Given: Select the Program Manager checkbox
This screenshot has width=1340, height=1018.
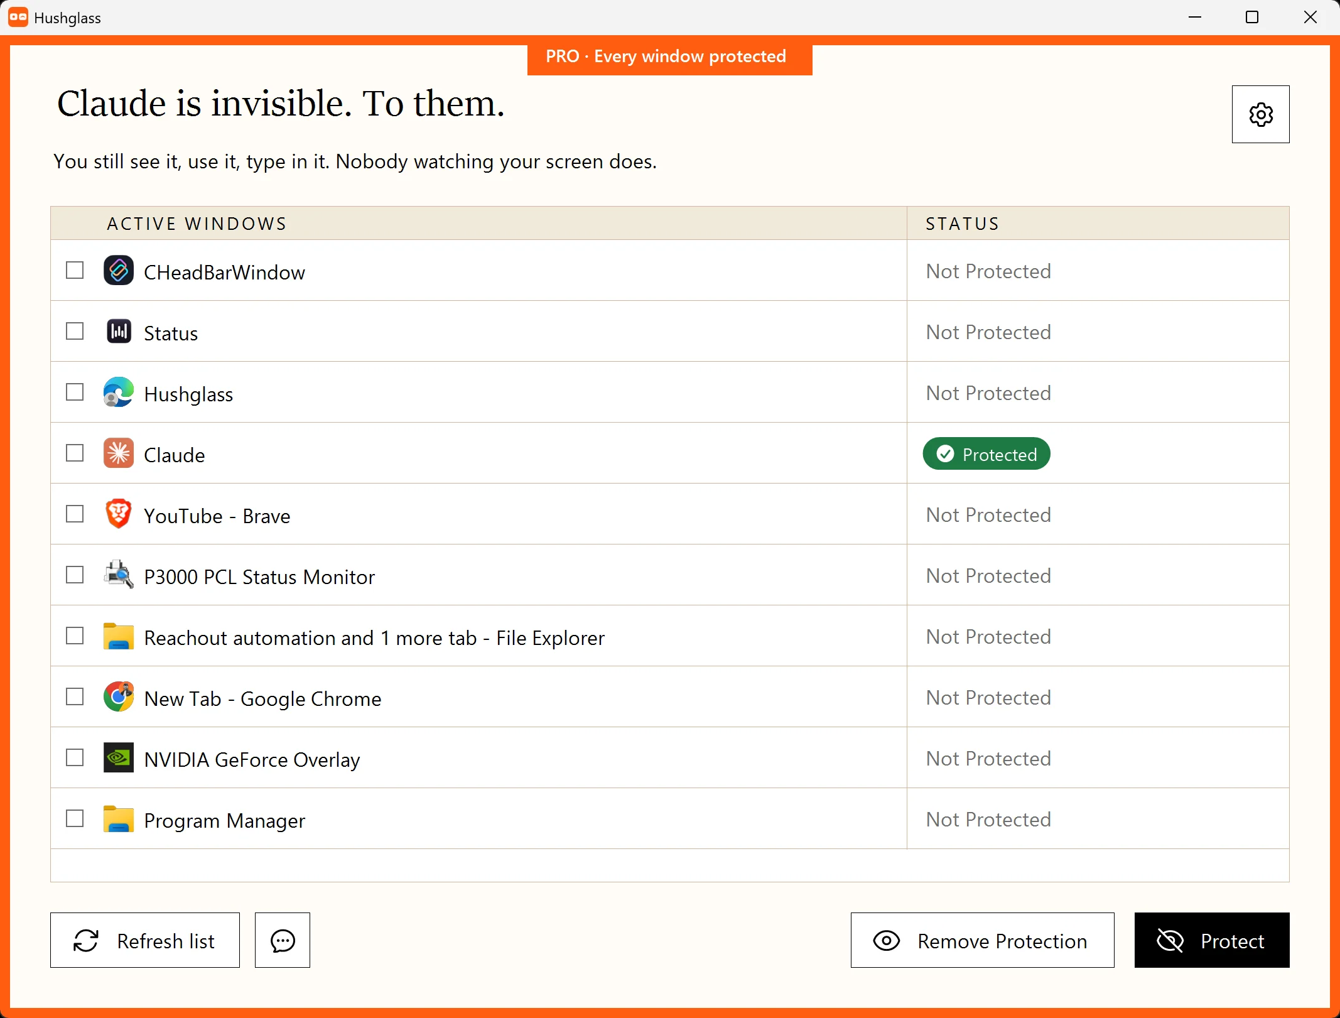Looking at the screenshot, I should point(75,819).
